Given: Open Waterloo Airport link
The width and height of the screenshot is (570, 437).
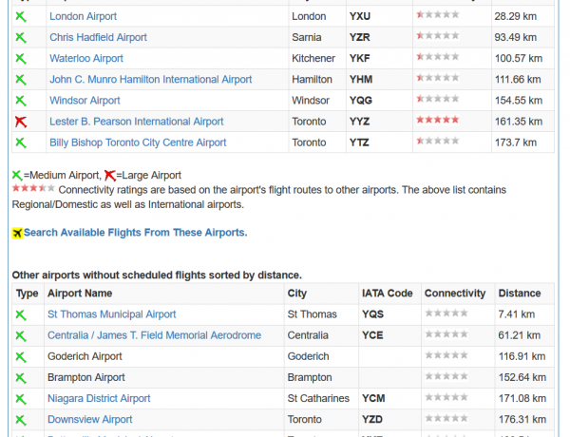Looking at the screenshot, I should (86, 59).
